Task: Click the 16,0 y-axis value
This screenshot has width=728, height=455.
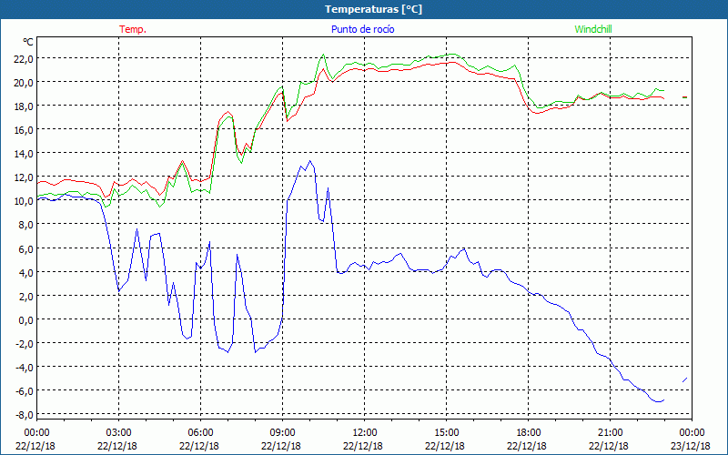Action: 24,130
